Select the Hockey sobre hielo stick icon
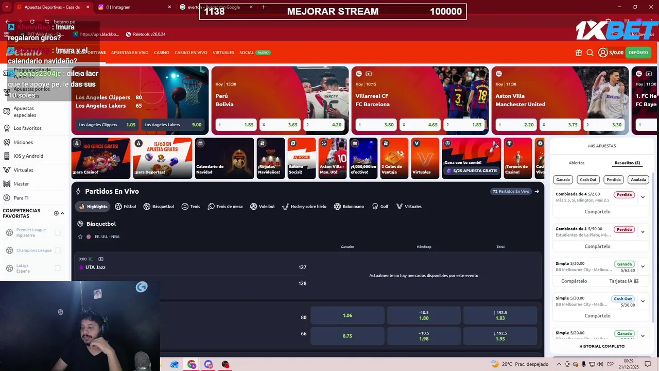Viewport: 659px width, 371px height. pos(286,207)
